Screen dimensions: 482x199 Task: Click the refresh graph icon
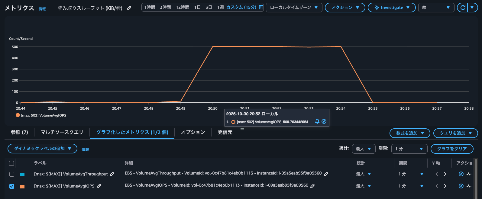click(463, 8)
